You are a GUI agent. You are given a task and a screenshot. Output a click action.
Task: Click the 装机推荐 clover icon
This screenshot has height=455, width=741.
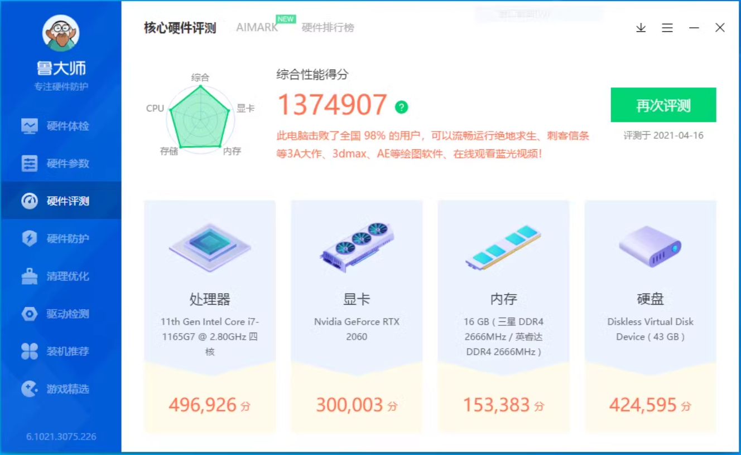[30, 351]
